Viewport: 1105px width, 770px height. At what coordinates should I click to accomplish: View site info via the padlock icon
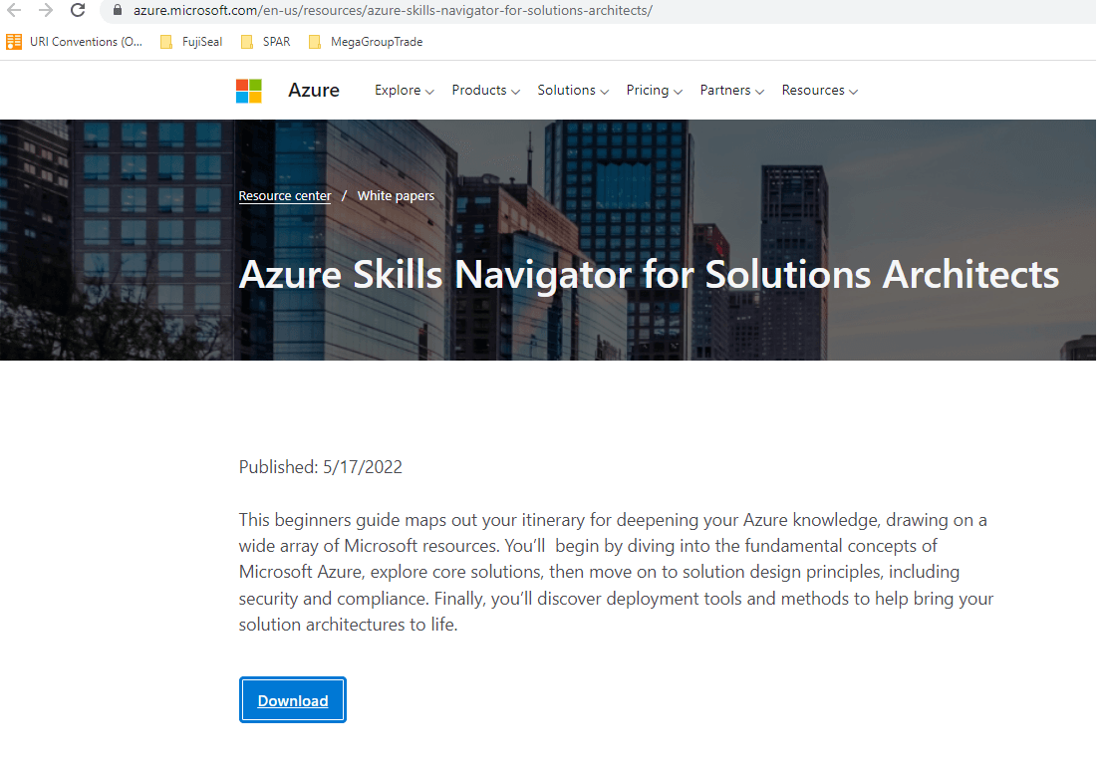point(118,10)
